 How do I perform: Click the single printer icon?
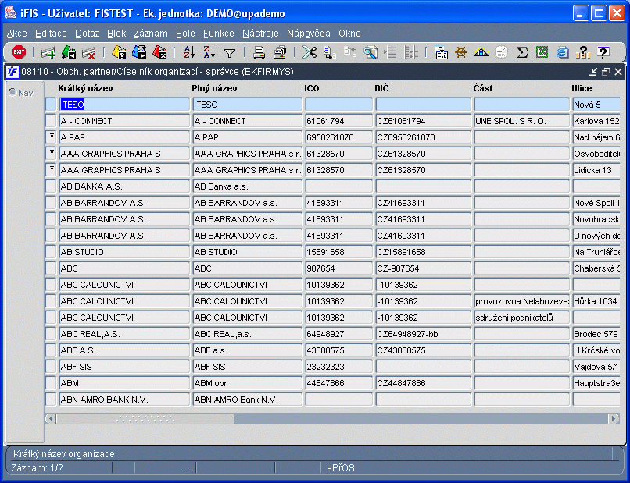click(x=260, y=52)
